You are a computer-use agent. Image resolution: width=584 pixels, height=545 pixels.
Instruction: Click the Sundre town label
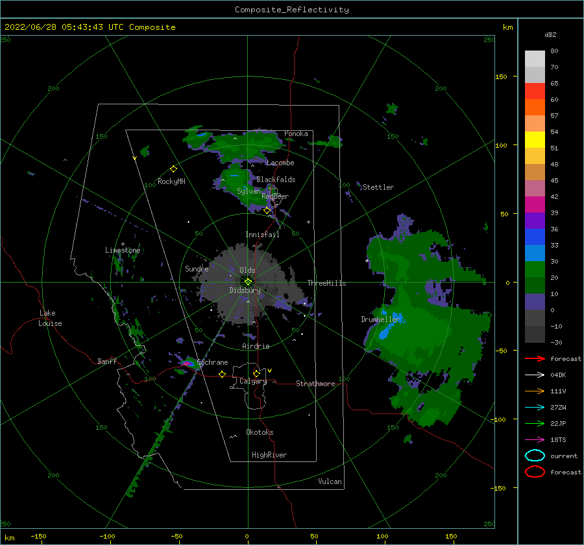point(197,268)
